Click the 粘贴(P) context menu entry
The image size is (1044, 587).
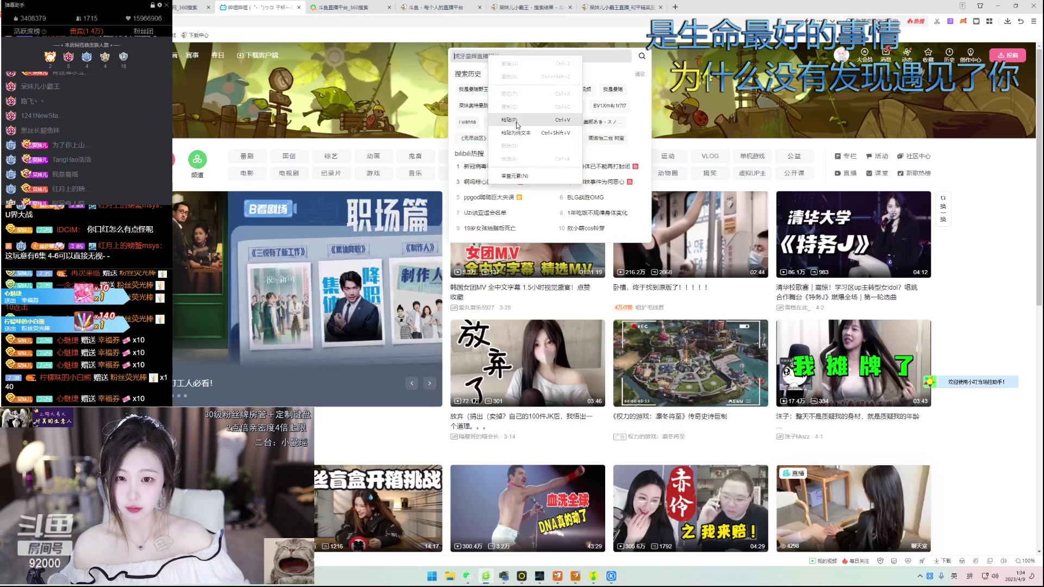point(535,120)
